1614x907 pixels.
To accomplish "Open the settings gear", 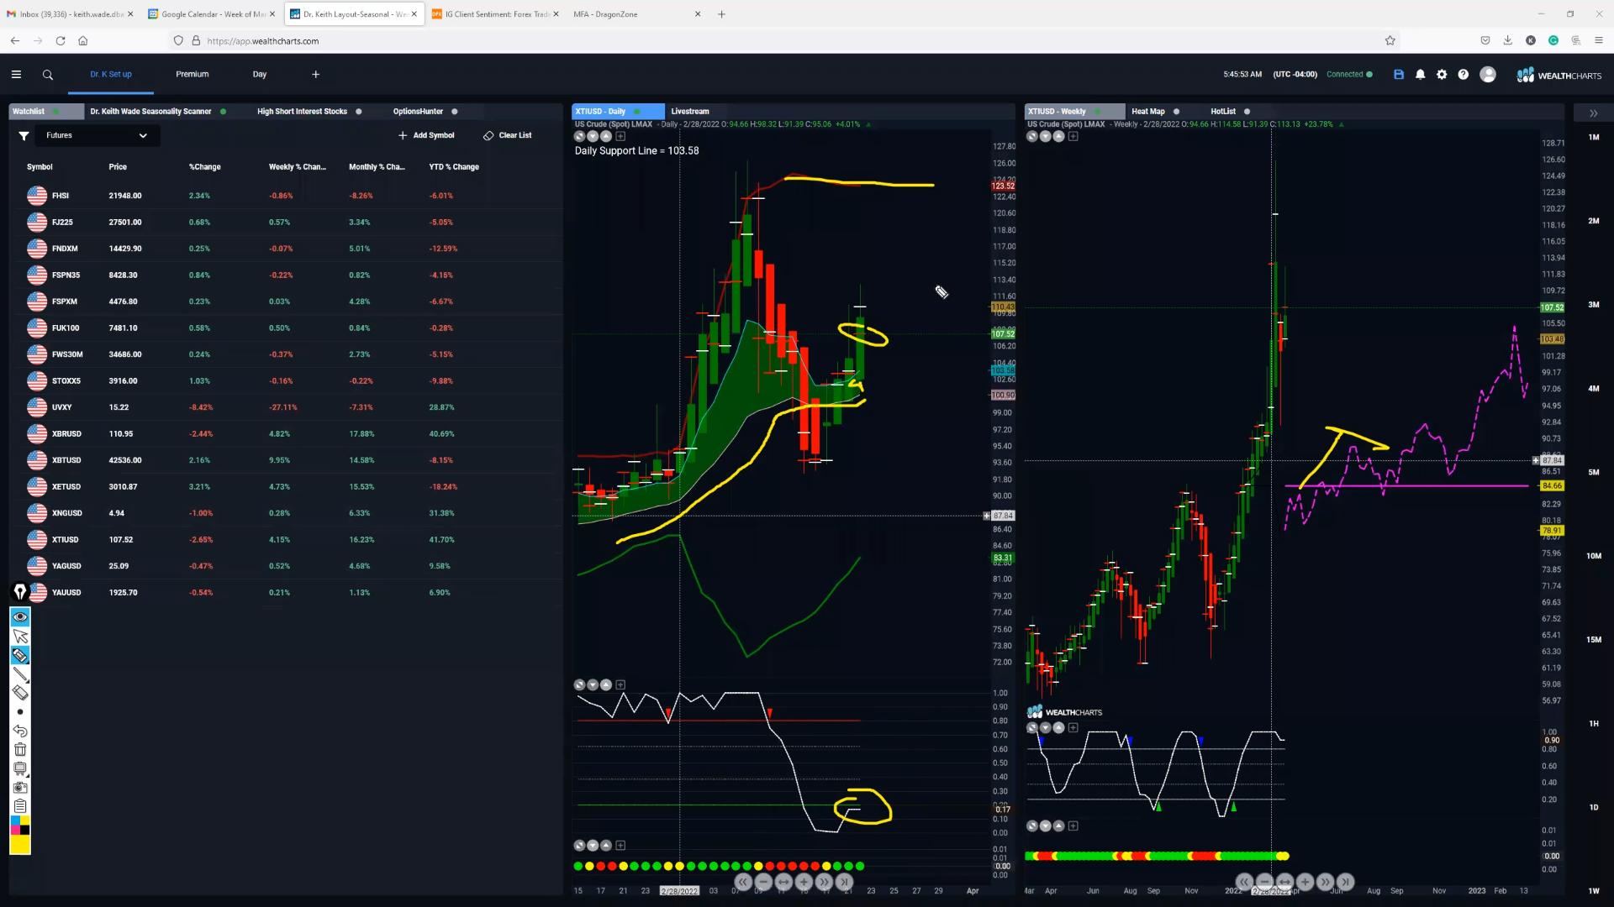I will [1442, 75].
